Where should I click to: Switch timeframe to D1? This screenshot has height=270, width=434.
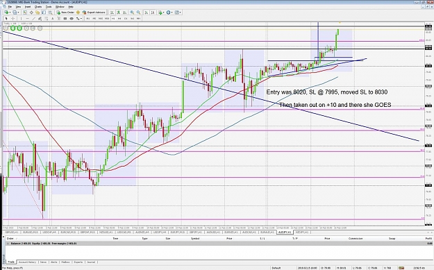point(126,19)
